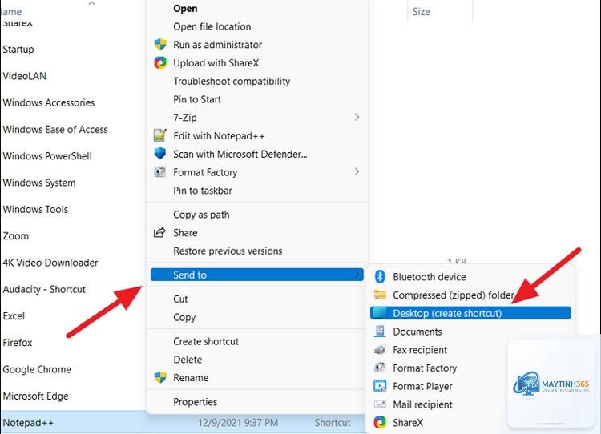Select the 4K Video Downloader shortcut
This screenshot has width=601, height=434.
click(50, 263)
